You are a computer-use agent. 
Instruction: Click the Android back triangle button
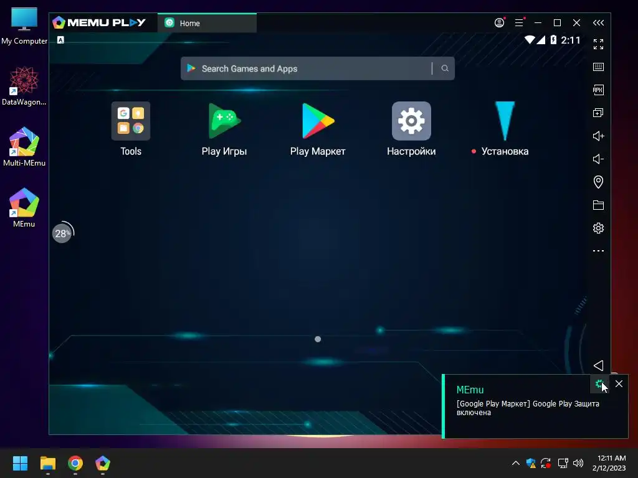[x=598, y=365]
